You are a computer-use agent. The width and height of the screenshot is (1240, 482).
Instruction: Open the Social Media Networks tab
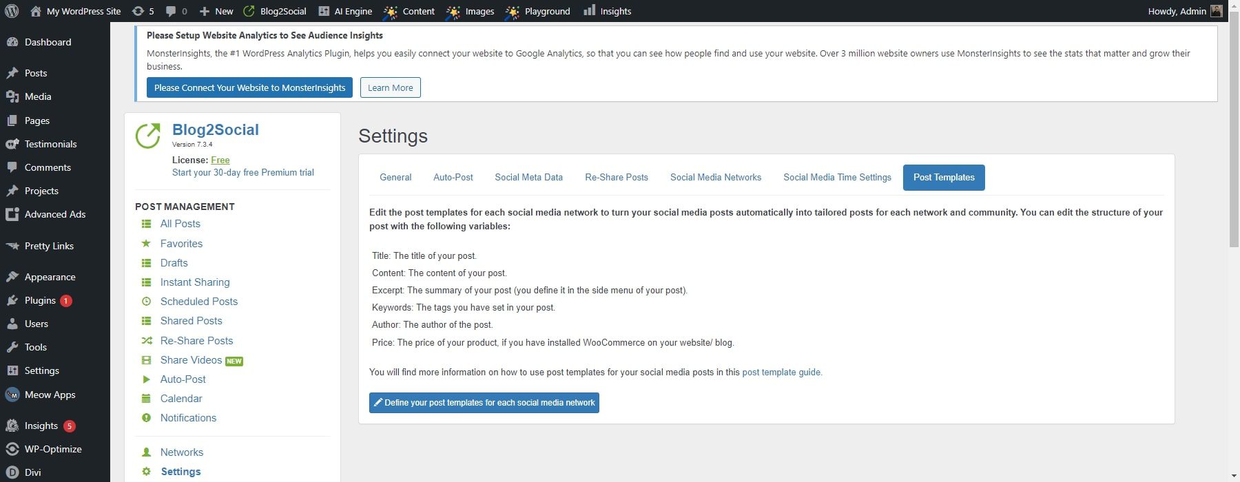[716, 177]
